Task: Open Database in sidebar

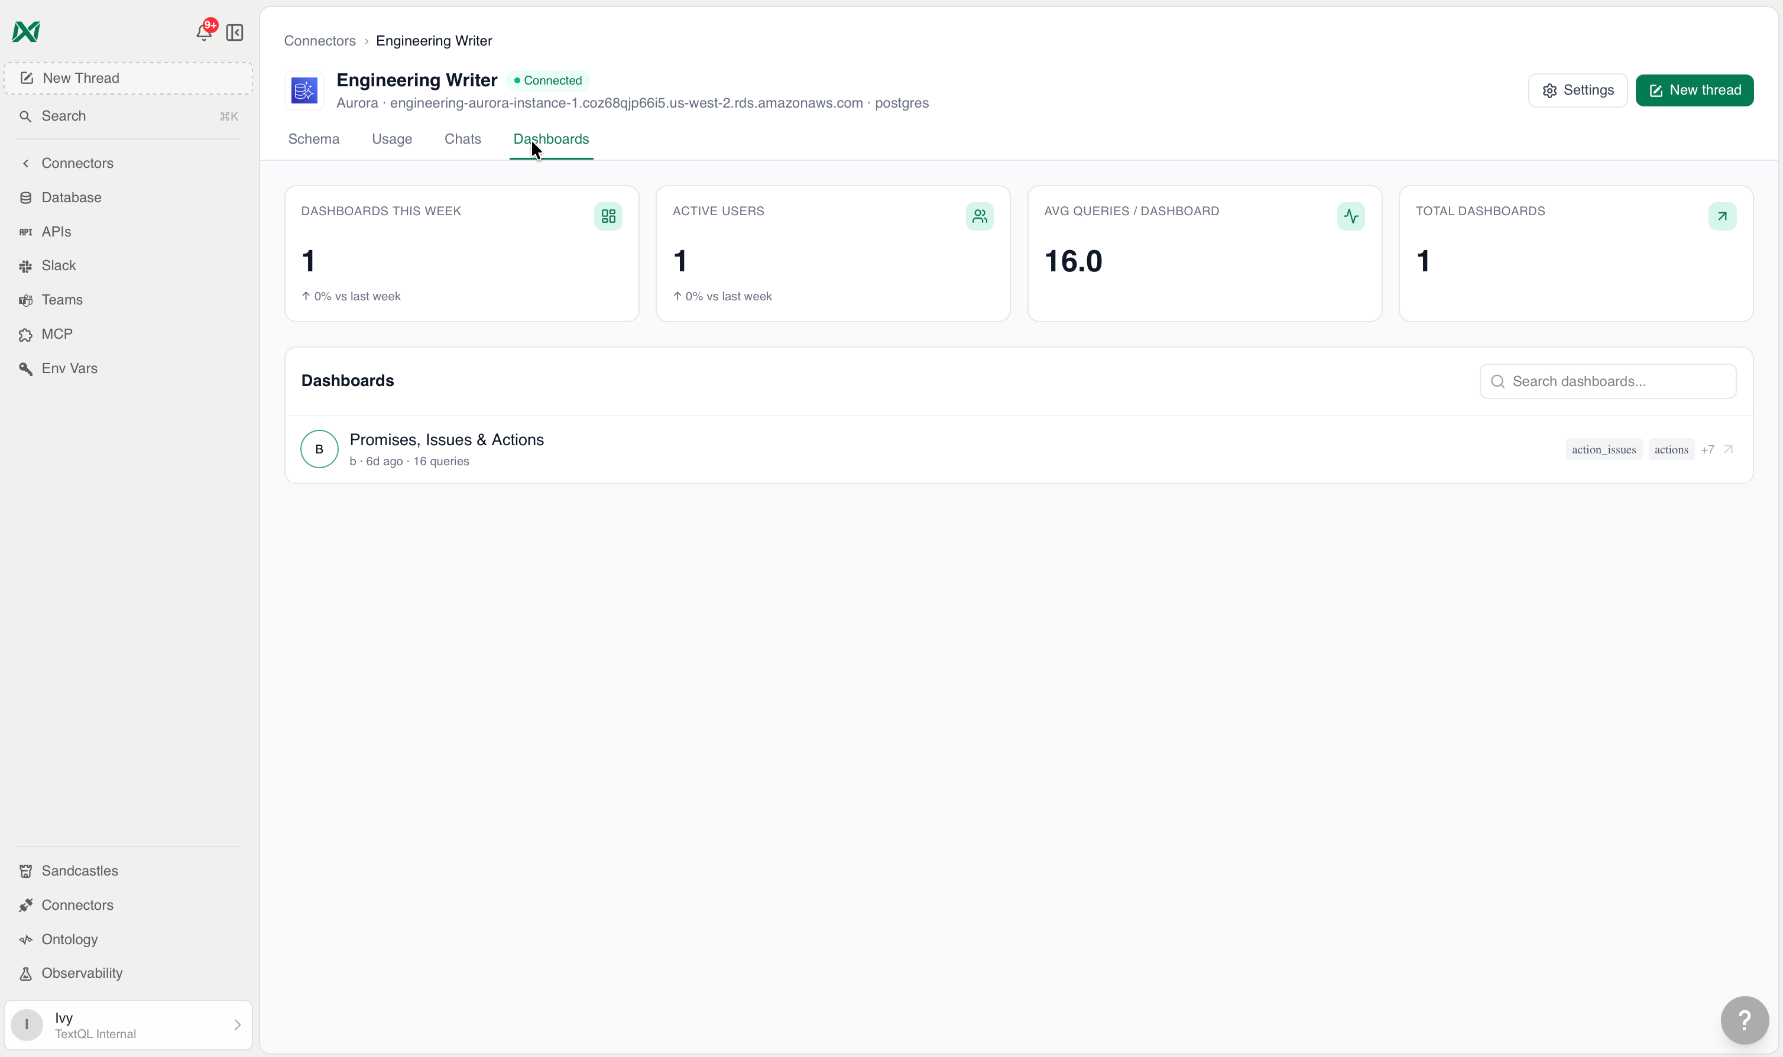Action: [71, 197]
